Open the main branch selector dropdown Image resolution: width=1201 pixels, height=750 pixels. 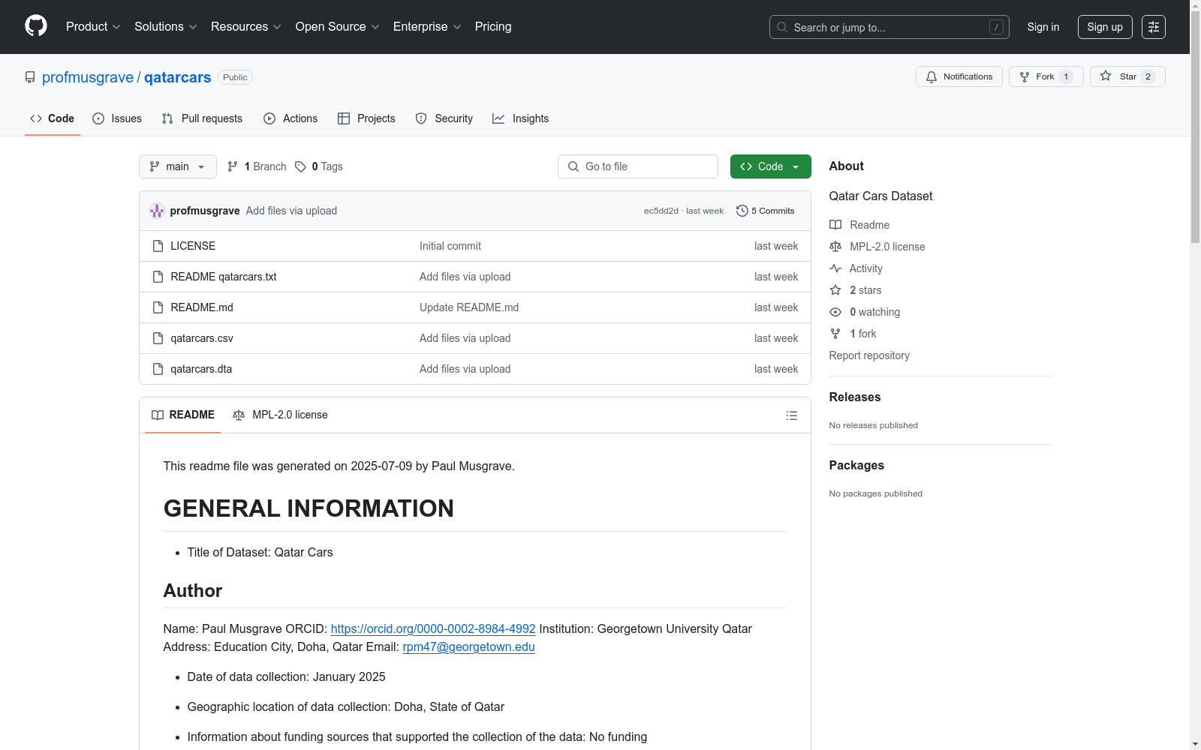click(178, 166)
